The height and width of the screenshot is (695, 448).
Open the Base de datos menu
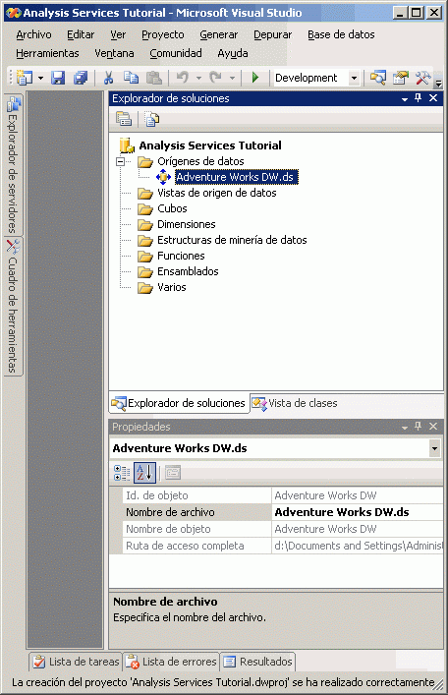coord(341,34)
